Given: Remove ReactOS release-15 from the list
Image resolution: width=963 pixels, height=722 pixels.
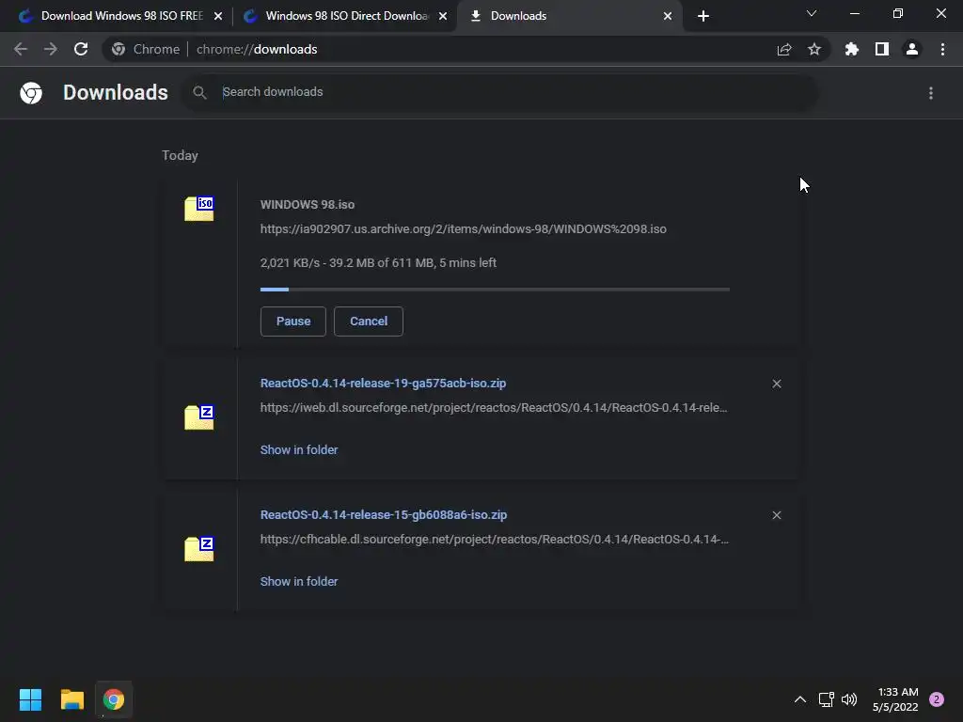Looking at the screenshot, I should pos(777,515).
